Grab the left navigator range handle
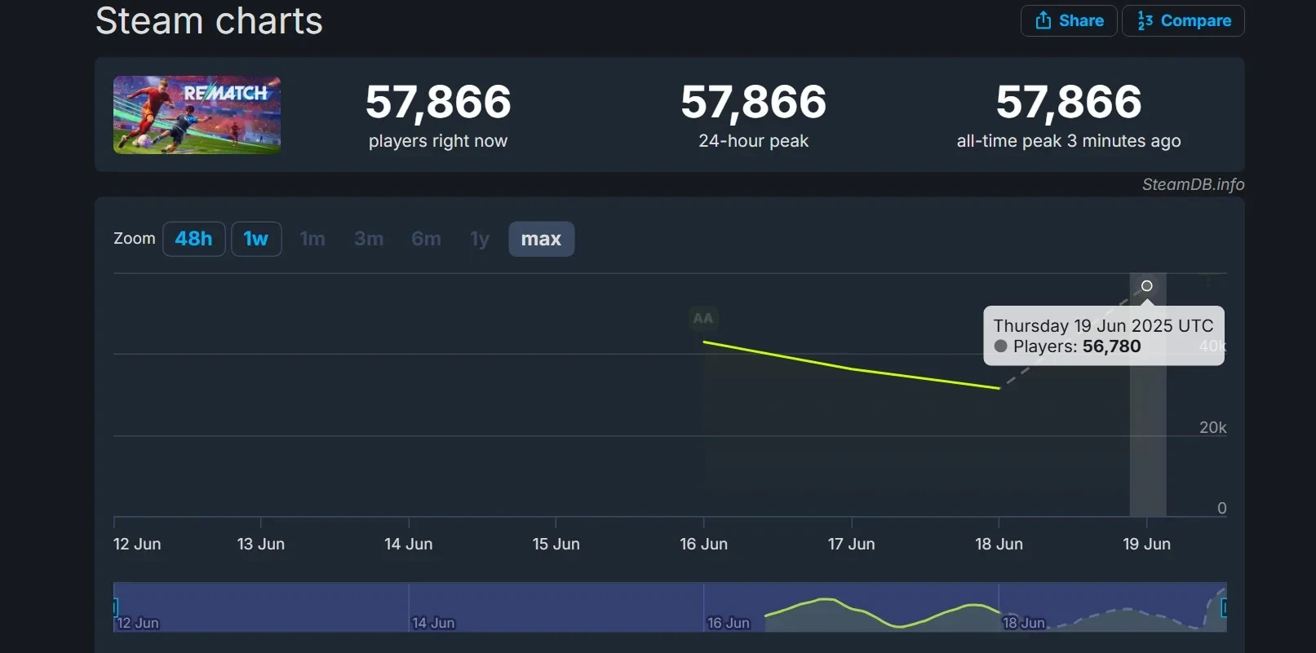Screen dimensions: 1316x653 click(115, 607)
